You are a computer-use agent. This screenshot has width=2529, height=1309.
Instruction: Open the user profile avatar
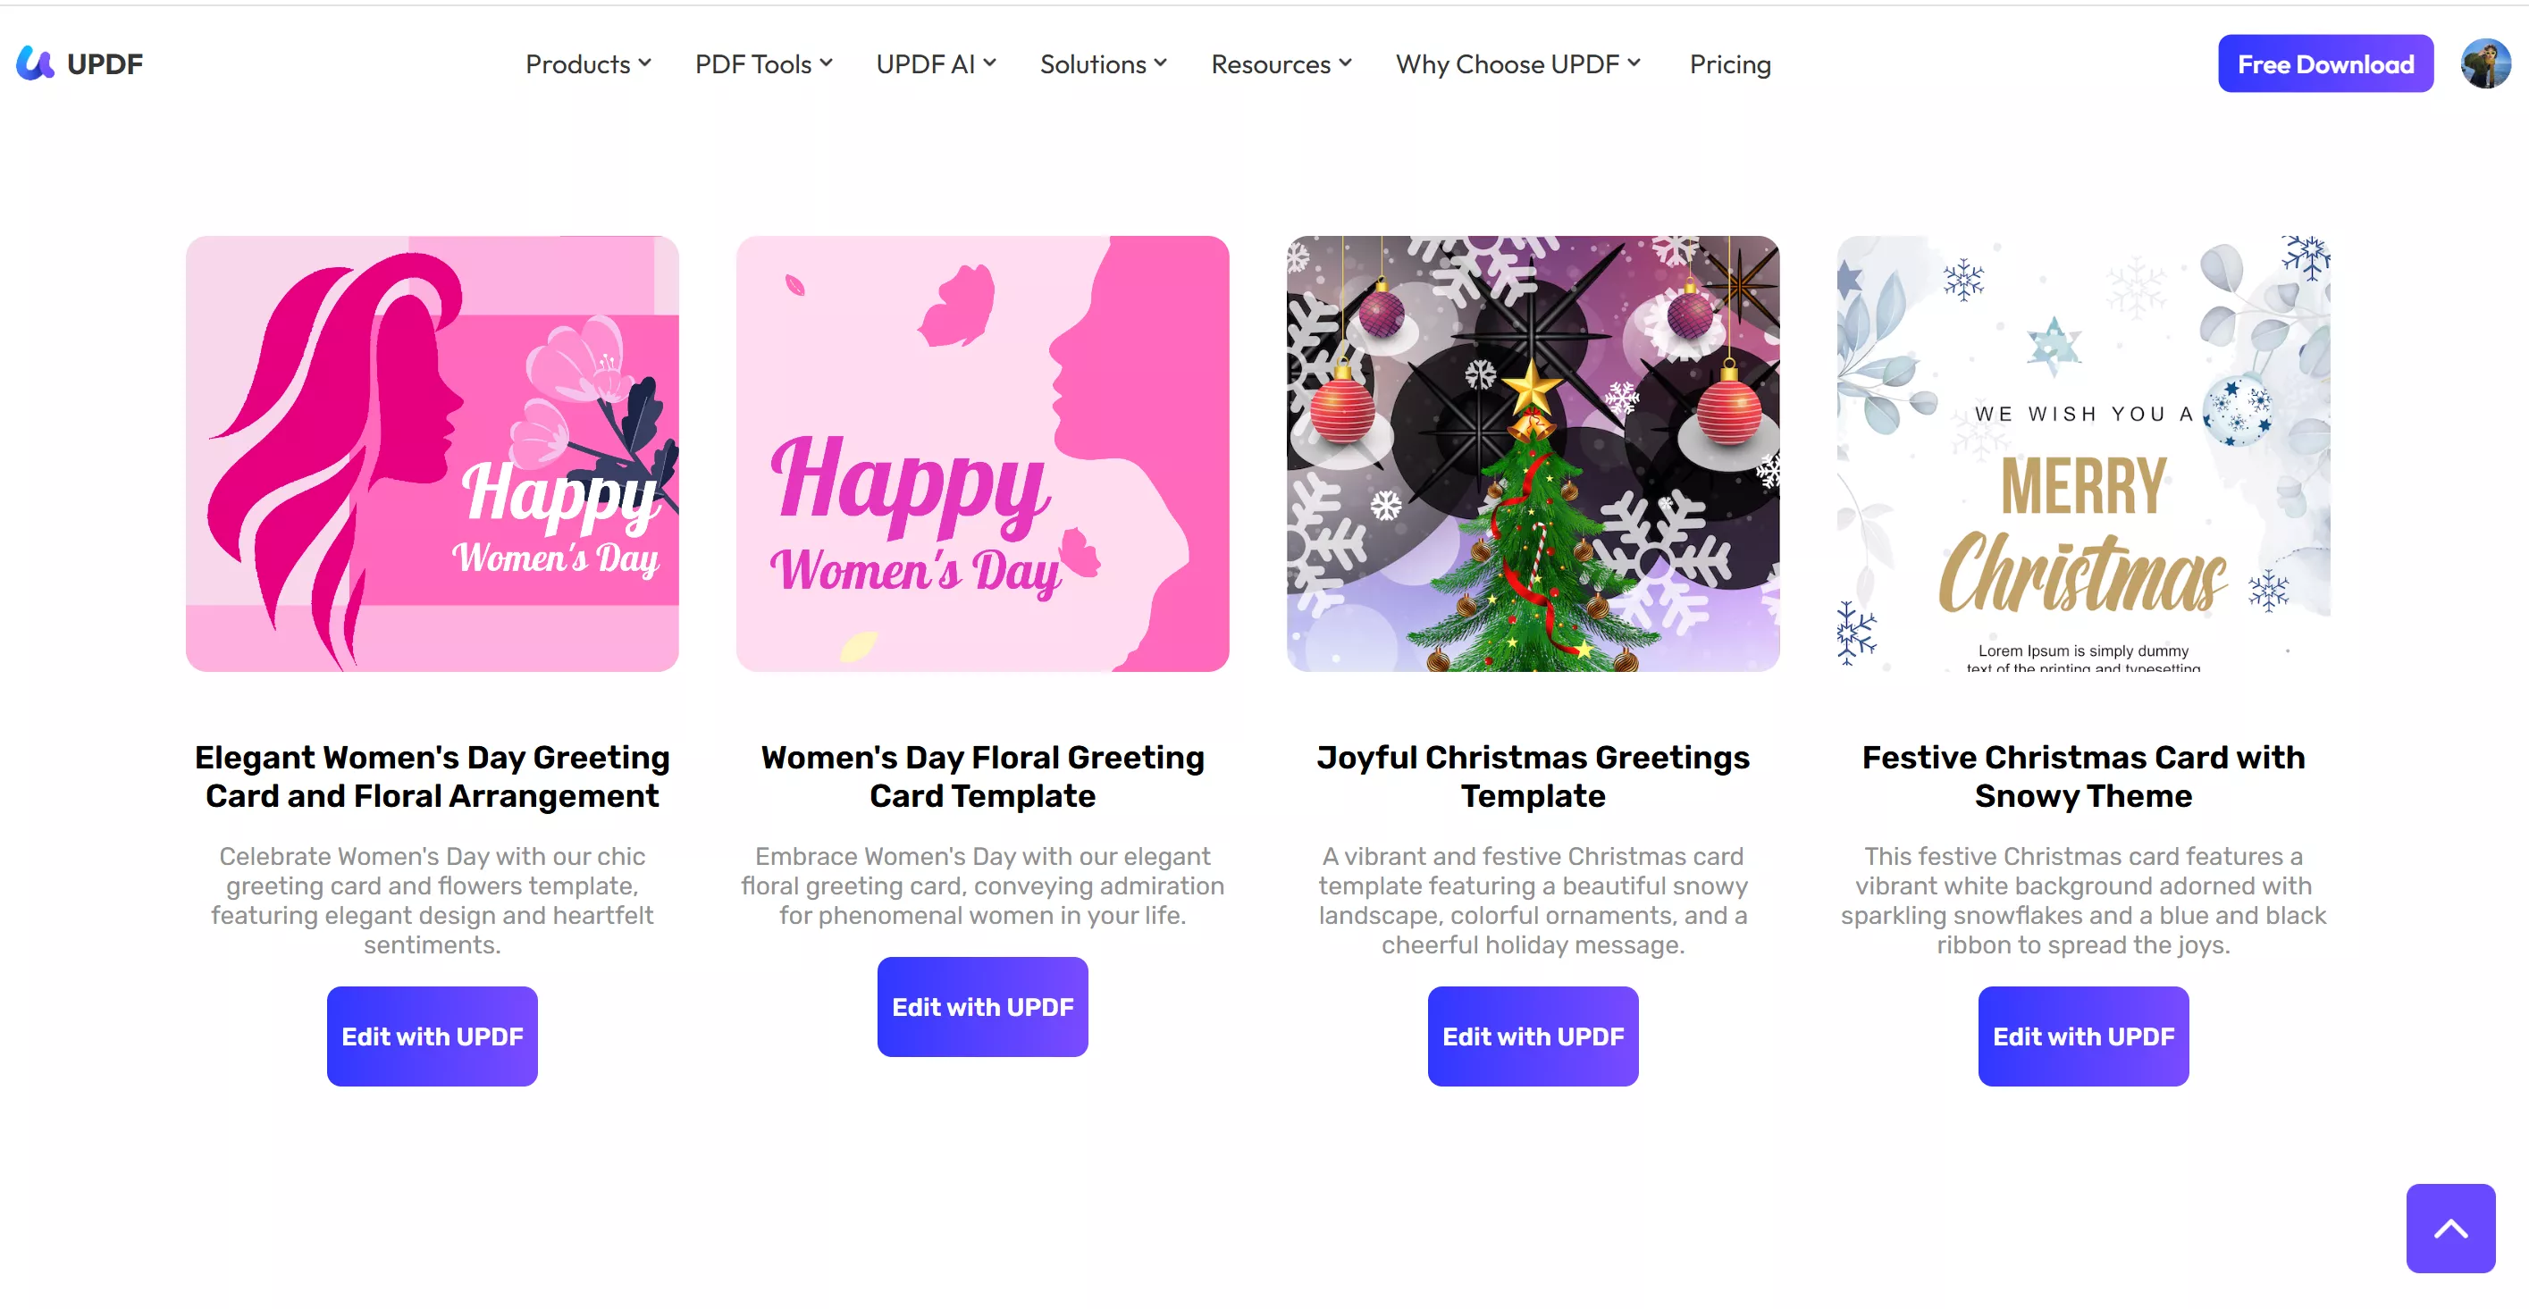[x=2485, y=63]
